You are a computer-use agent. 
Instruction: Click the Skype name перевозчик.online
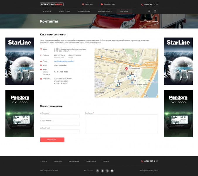60,65
